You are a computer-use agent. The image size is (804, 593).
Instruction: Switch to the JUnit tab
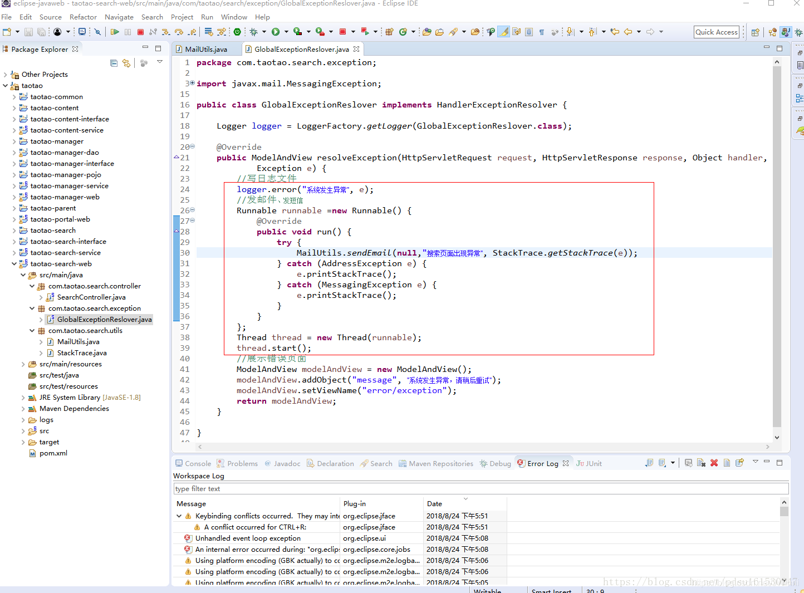tap(589, 463)
